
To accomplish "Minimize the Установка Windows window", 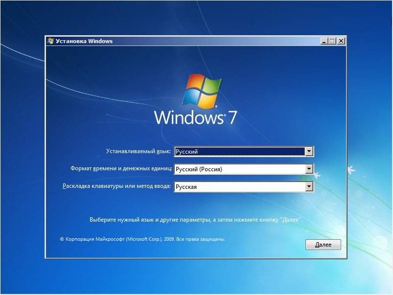I will (324, 41).
